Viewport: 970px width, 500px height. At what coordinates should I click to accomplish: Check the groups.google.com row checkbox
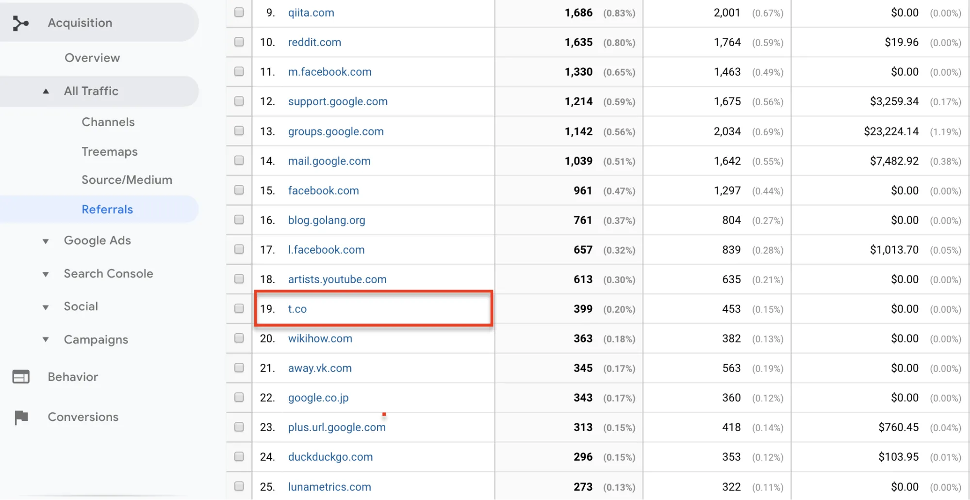(239, 130)
